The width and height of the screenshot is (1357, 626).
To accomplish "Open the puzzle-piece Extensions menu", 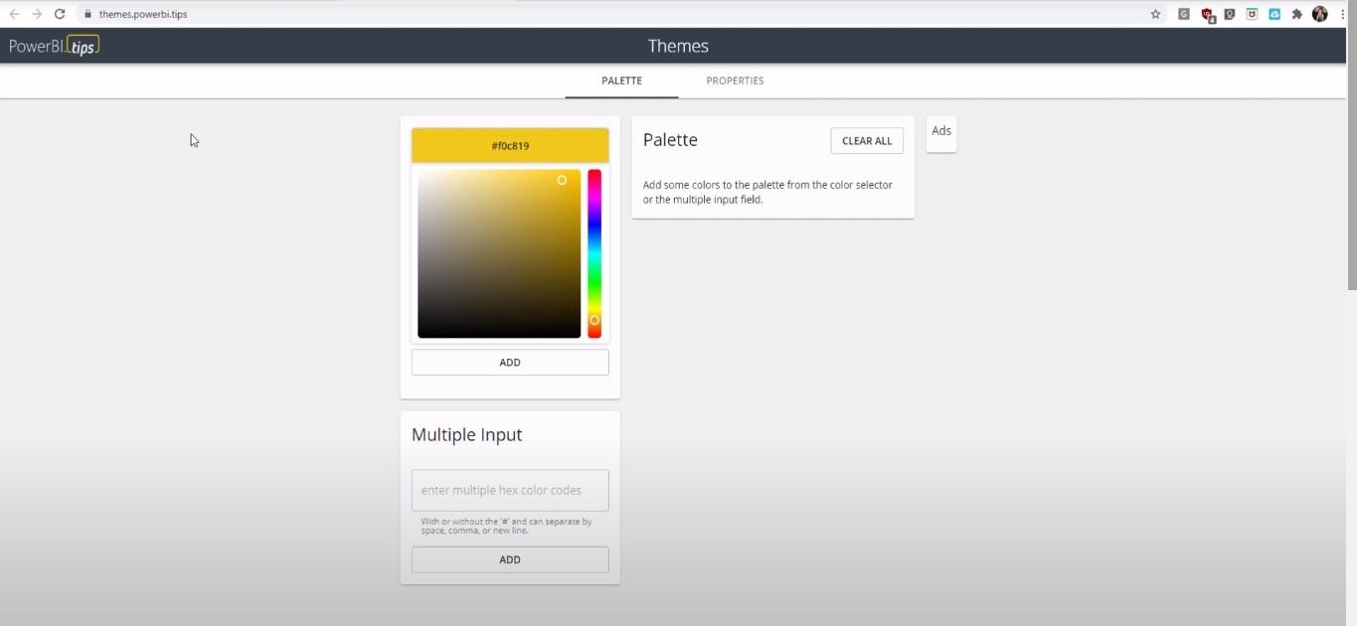I will point(1297,14).
